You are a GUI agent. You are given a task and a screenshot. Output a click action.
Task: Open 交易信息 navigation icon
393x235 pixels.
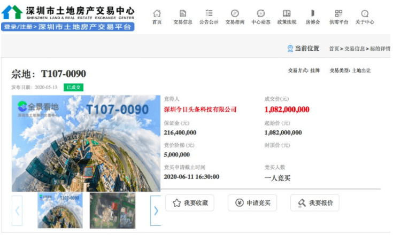pyautogui.click(x=183, y=13)
